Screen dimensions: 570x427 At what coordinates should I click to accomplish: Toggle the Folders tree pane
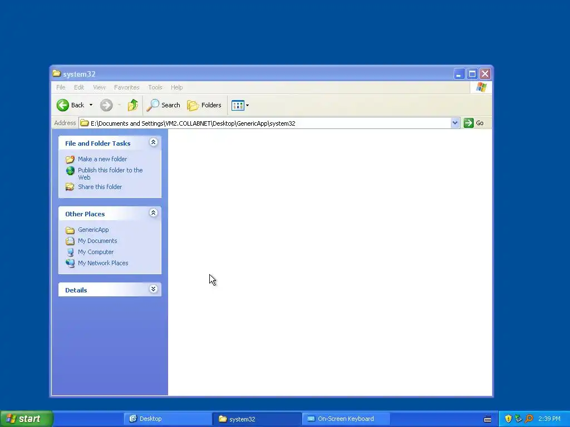pos(204,105)
